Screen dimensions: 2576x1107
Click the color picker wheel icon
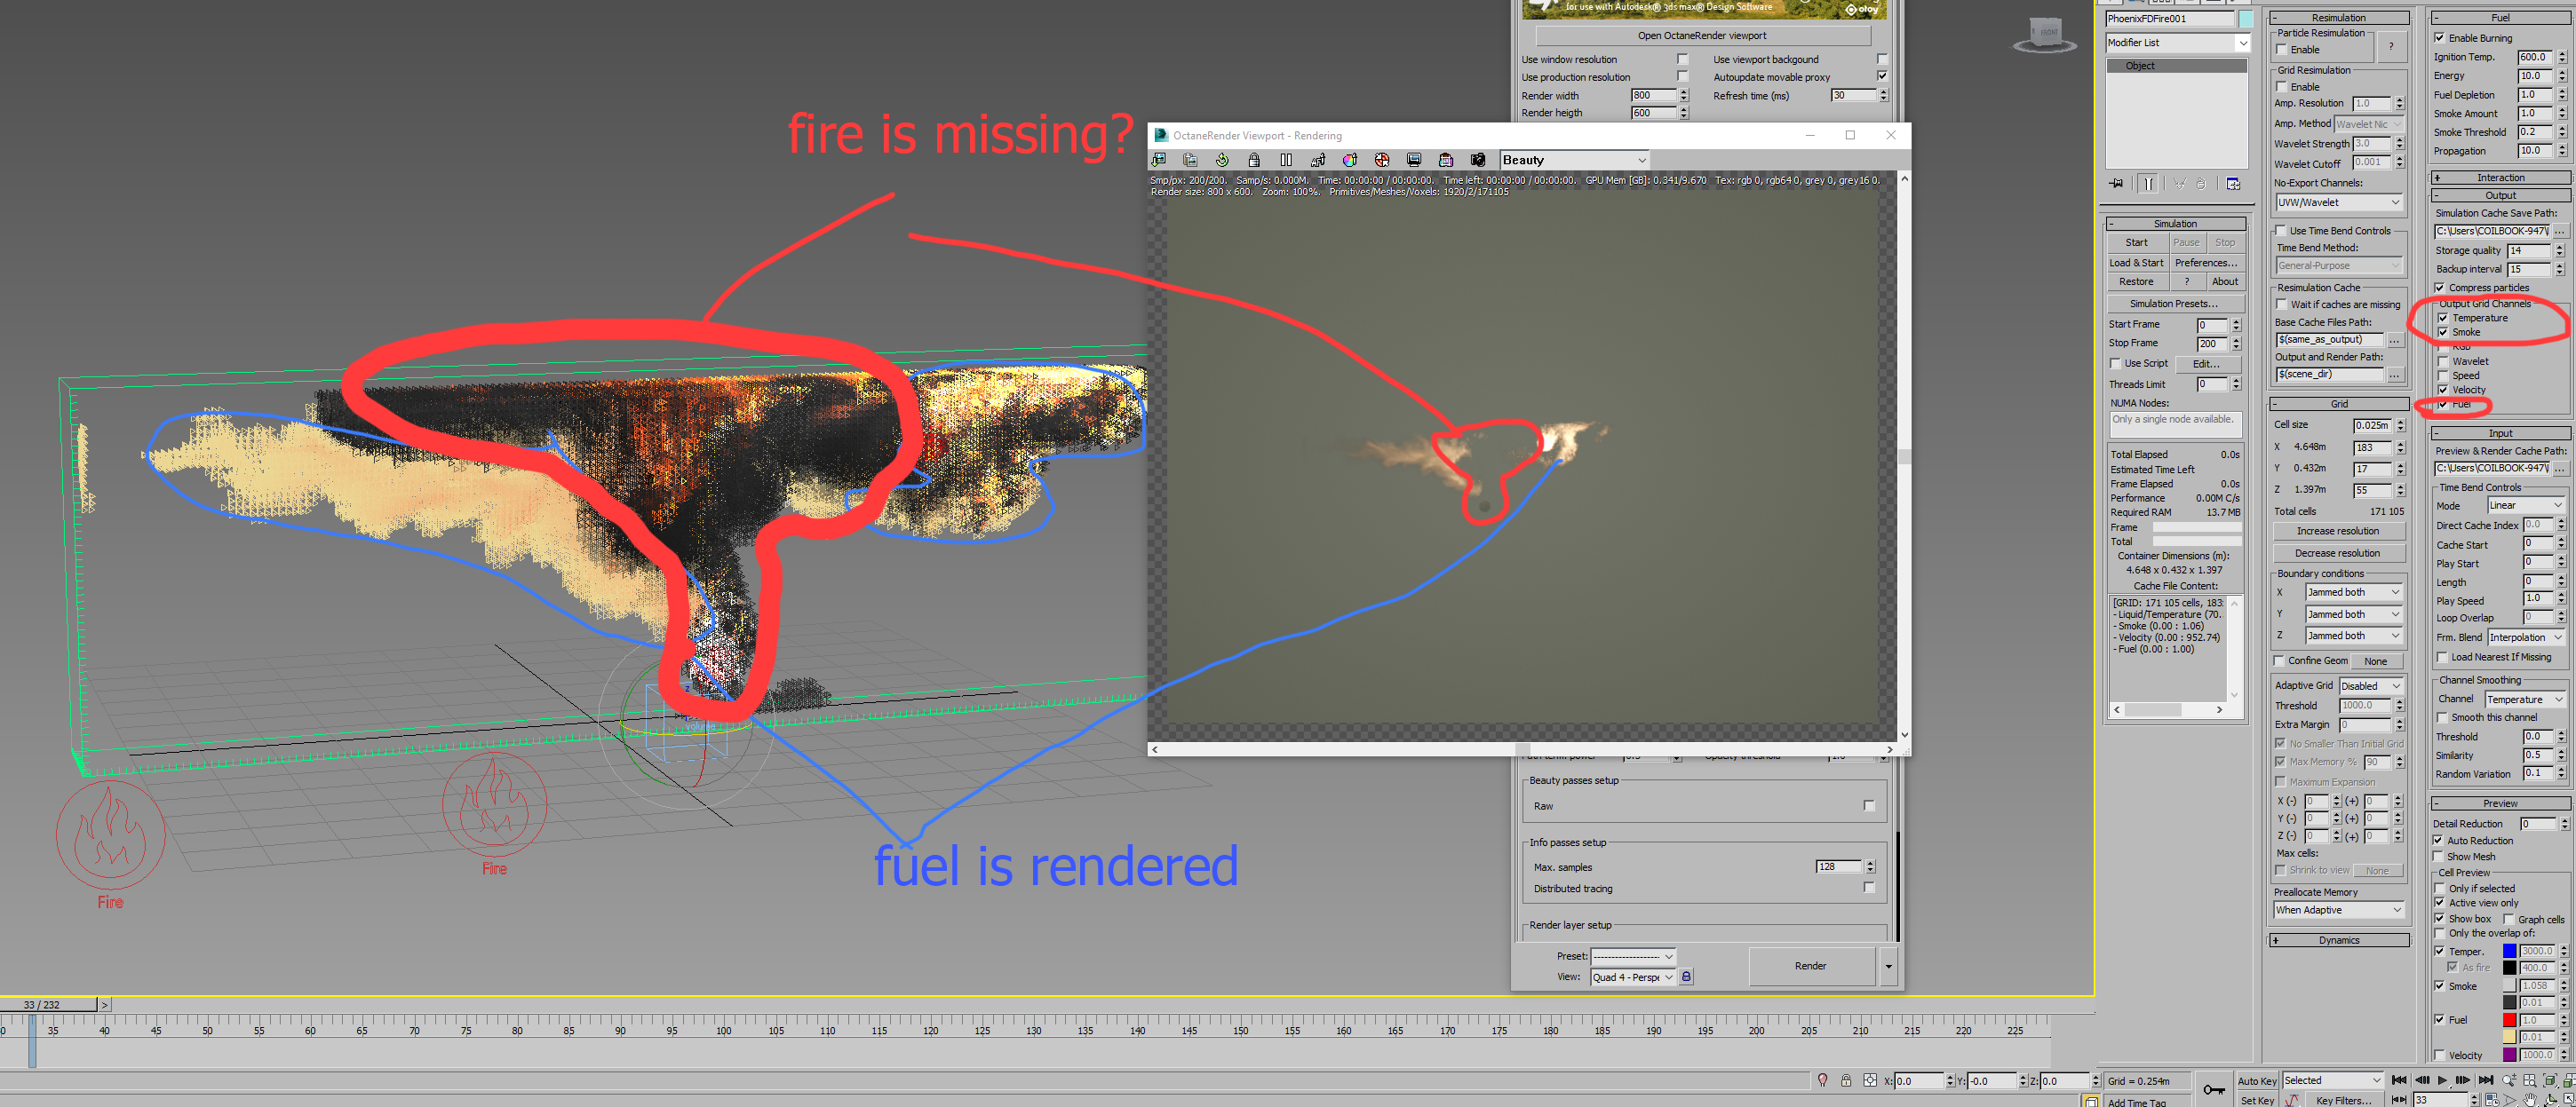coord(1350,160)
